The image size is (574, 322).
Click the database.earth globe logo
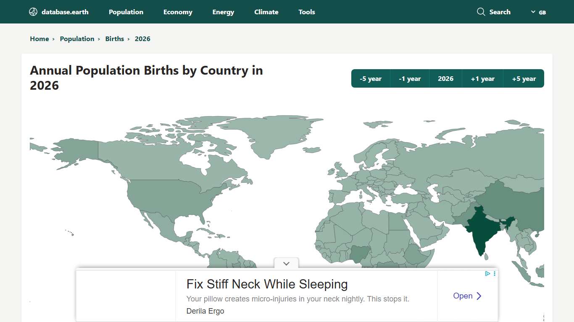pos(32,12)
